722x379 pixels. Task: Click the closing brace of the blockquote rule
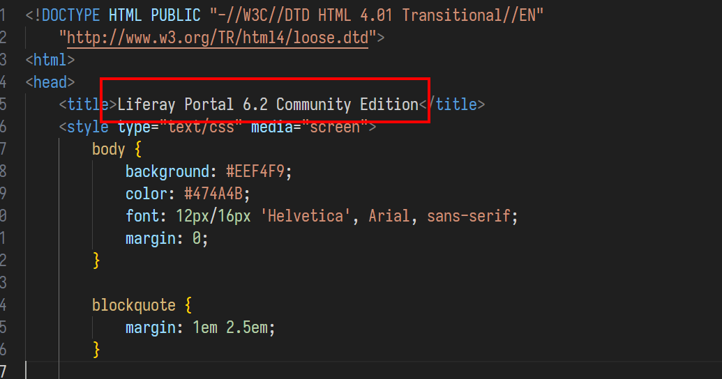96,350
